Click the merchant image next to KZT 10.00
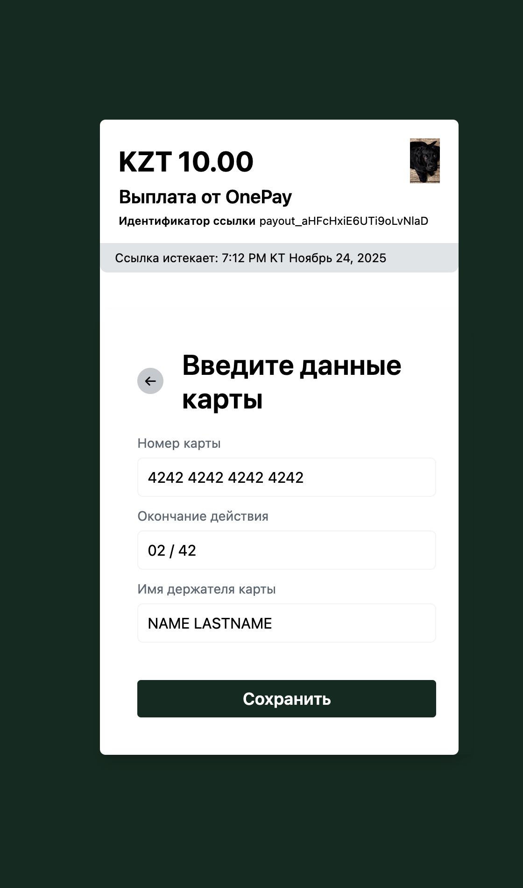 [424, 160]
